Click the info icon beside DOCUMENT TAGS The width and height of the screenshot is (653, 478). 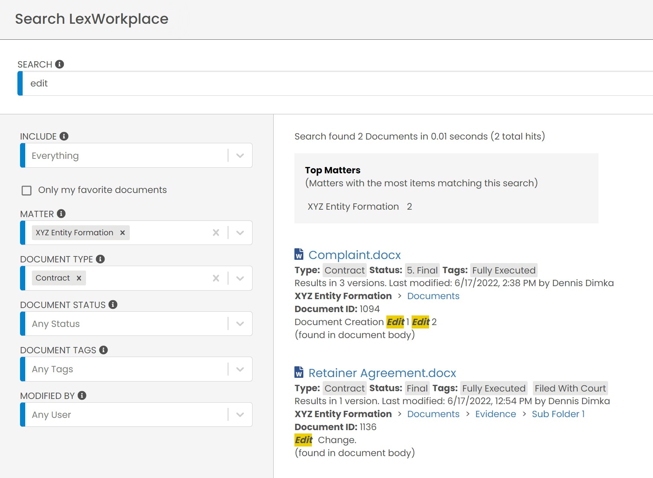coord(103,350)
